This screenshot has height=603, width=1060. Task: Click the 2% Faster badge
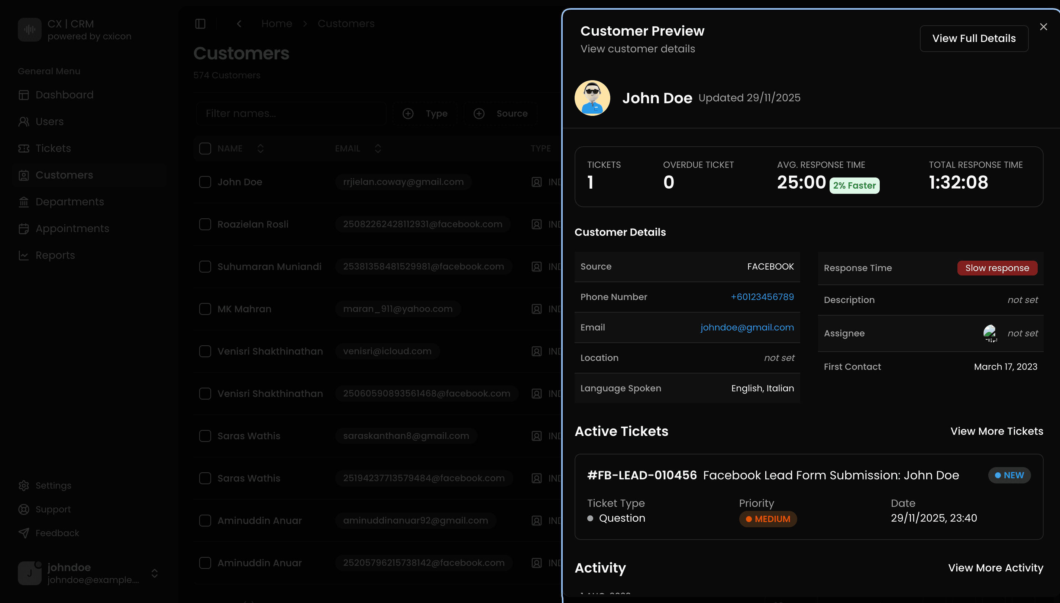[854, 185]
